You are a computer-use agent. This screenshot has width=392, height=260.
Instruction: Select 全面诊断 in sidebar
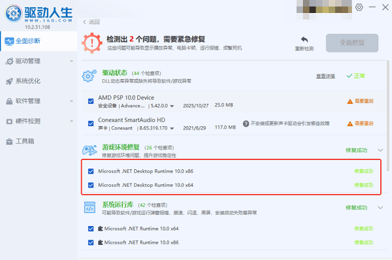(x=39, y=41)
